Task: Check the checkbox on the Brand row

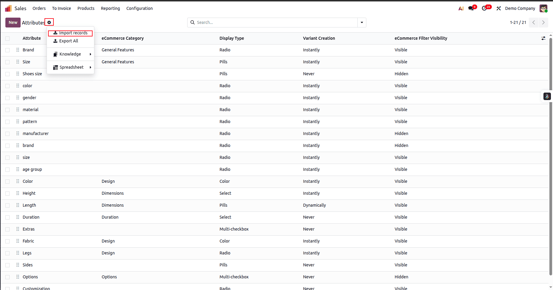Action: point(7,50)
